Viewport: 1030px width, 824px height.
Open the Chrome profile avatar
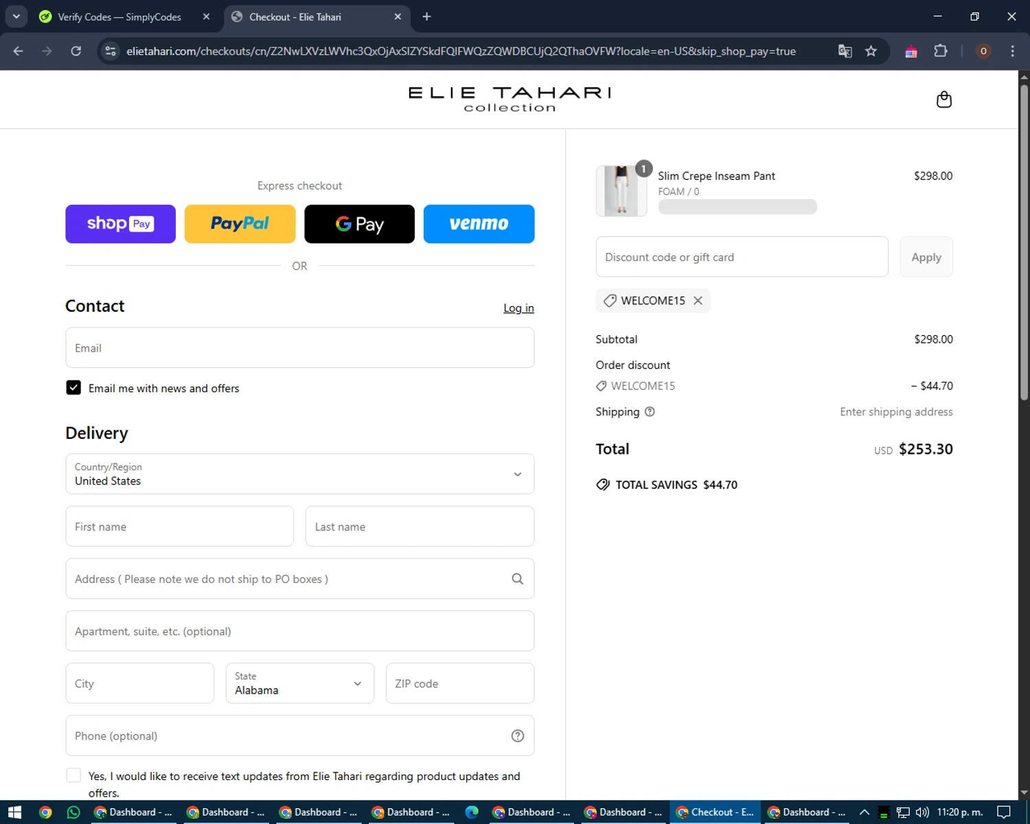coord(983,51)
